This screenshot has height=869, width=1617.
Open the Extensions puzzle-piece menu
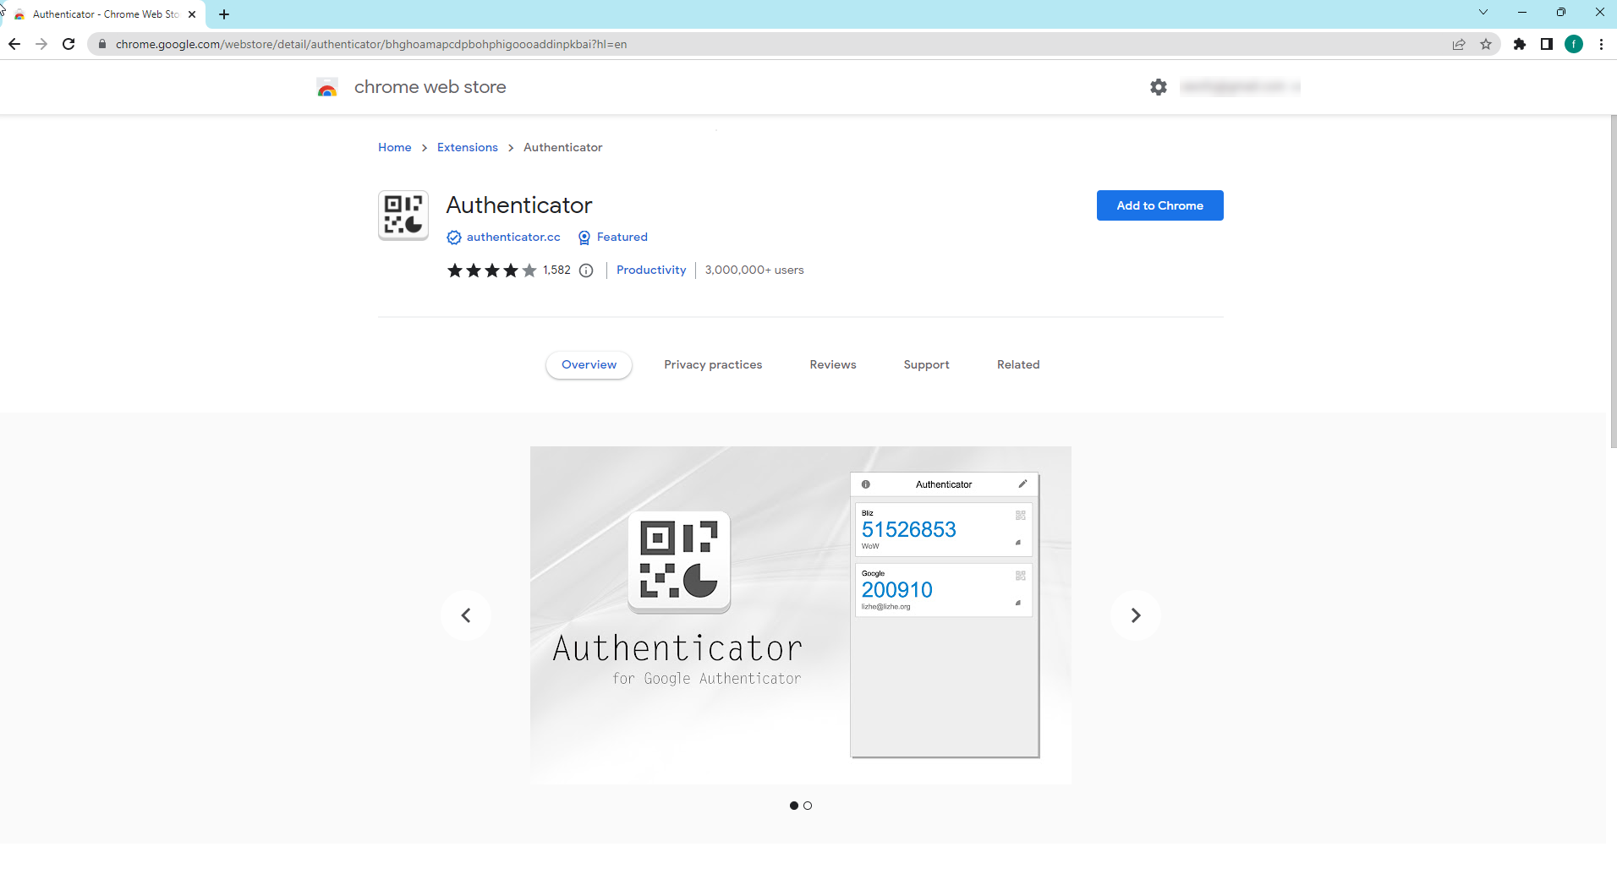(x=1520, y=44)
